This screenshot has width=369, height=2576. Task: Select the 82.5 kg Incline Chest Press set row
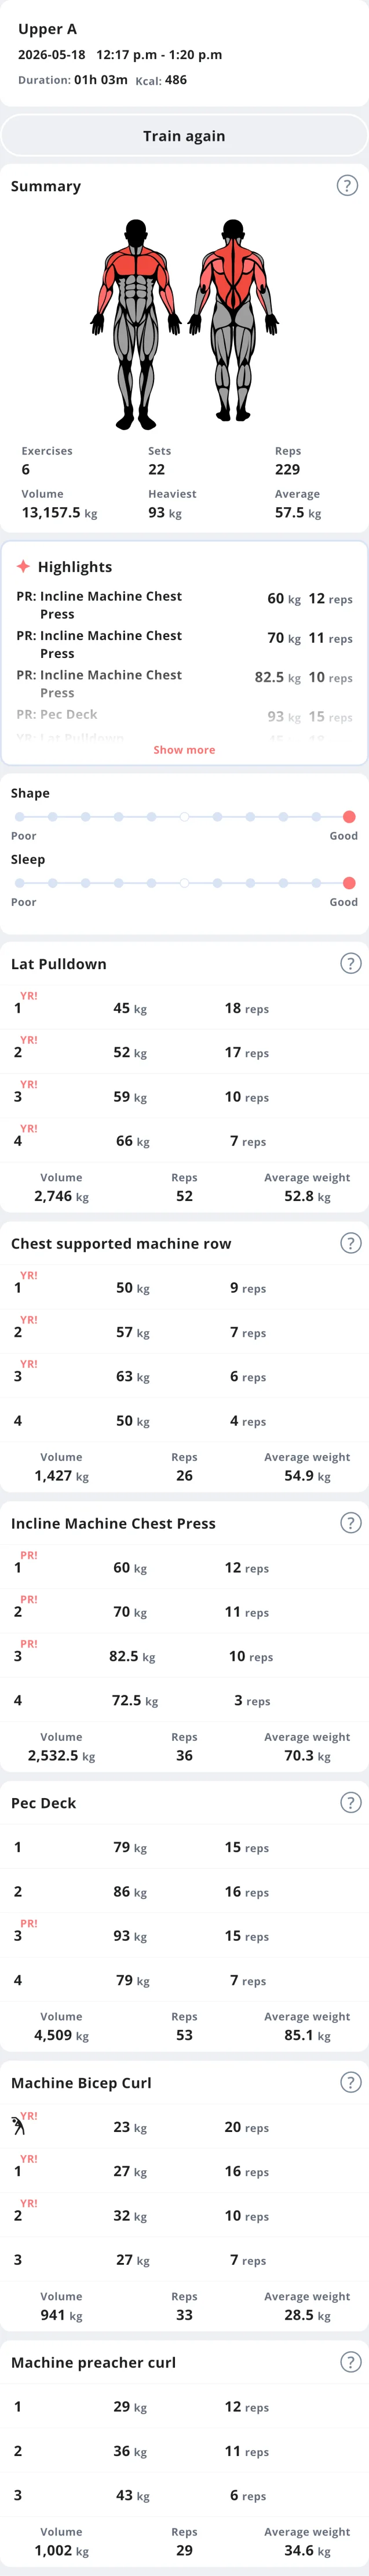[184, 1656]
